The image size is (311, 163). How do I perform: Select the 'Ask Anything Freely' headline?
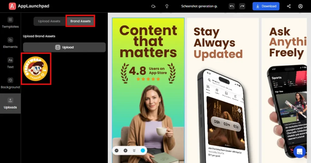pos(288,42)
